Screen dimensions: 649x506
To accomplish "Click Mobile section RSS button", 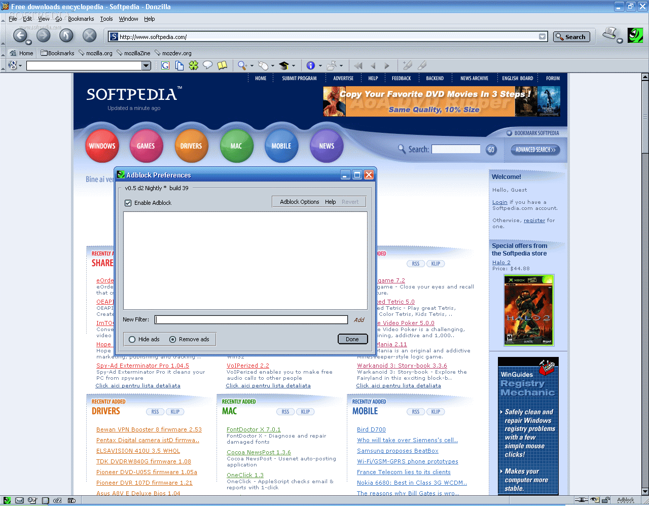I will pos(416,412).
